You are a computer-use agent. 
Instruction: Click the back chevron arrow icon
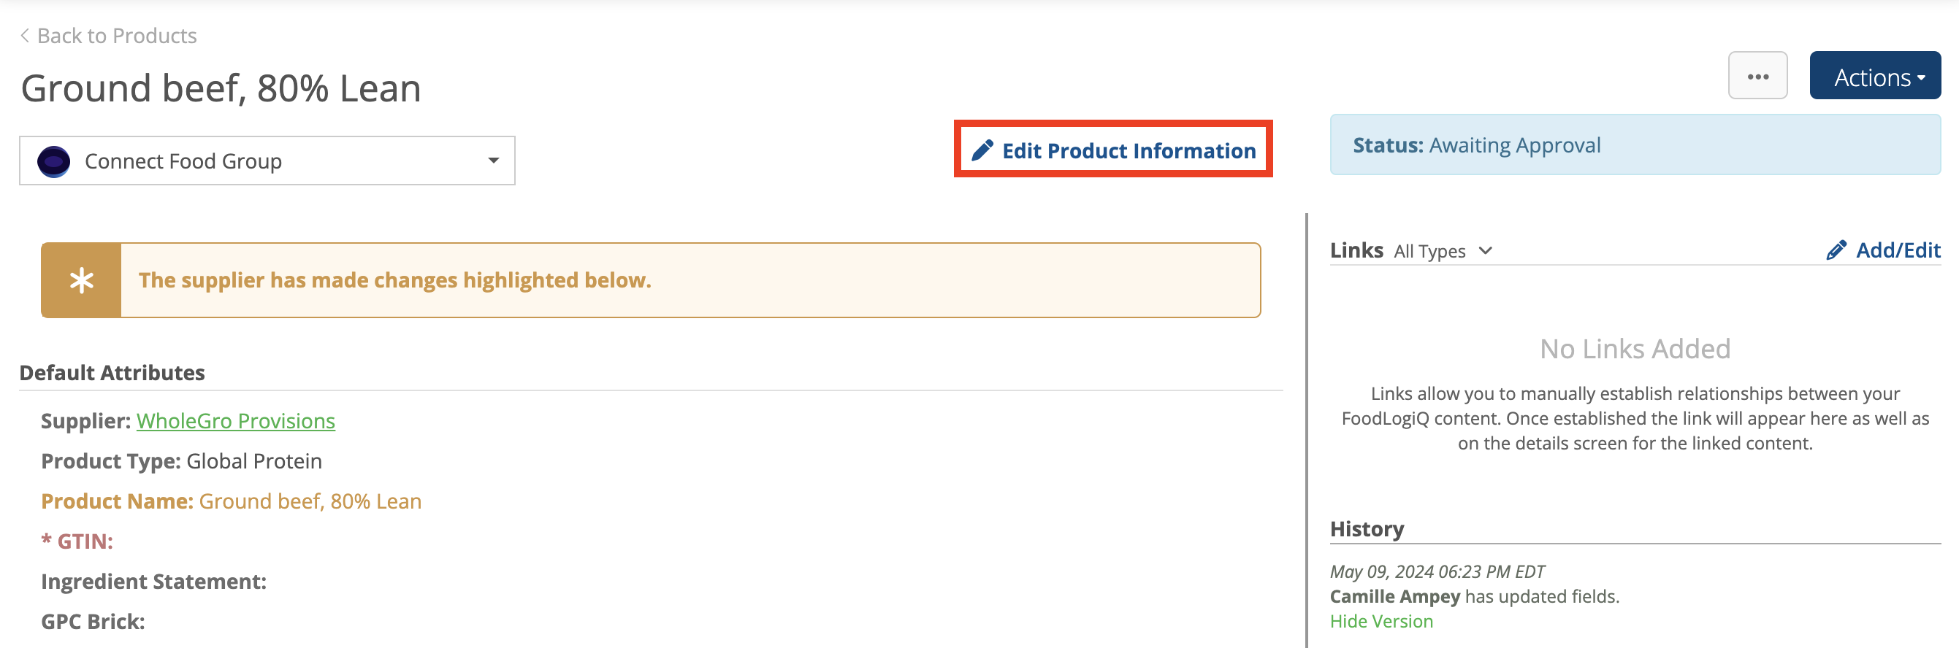(x=25, y=36)
